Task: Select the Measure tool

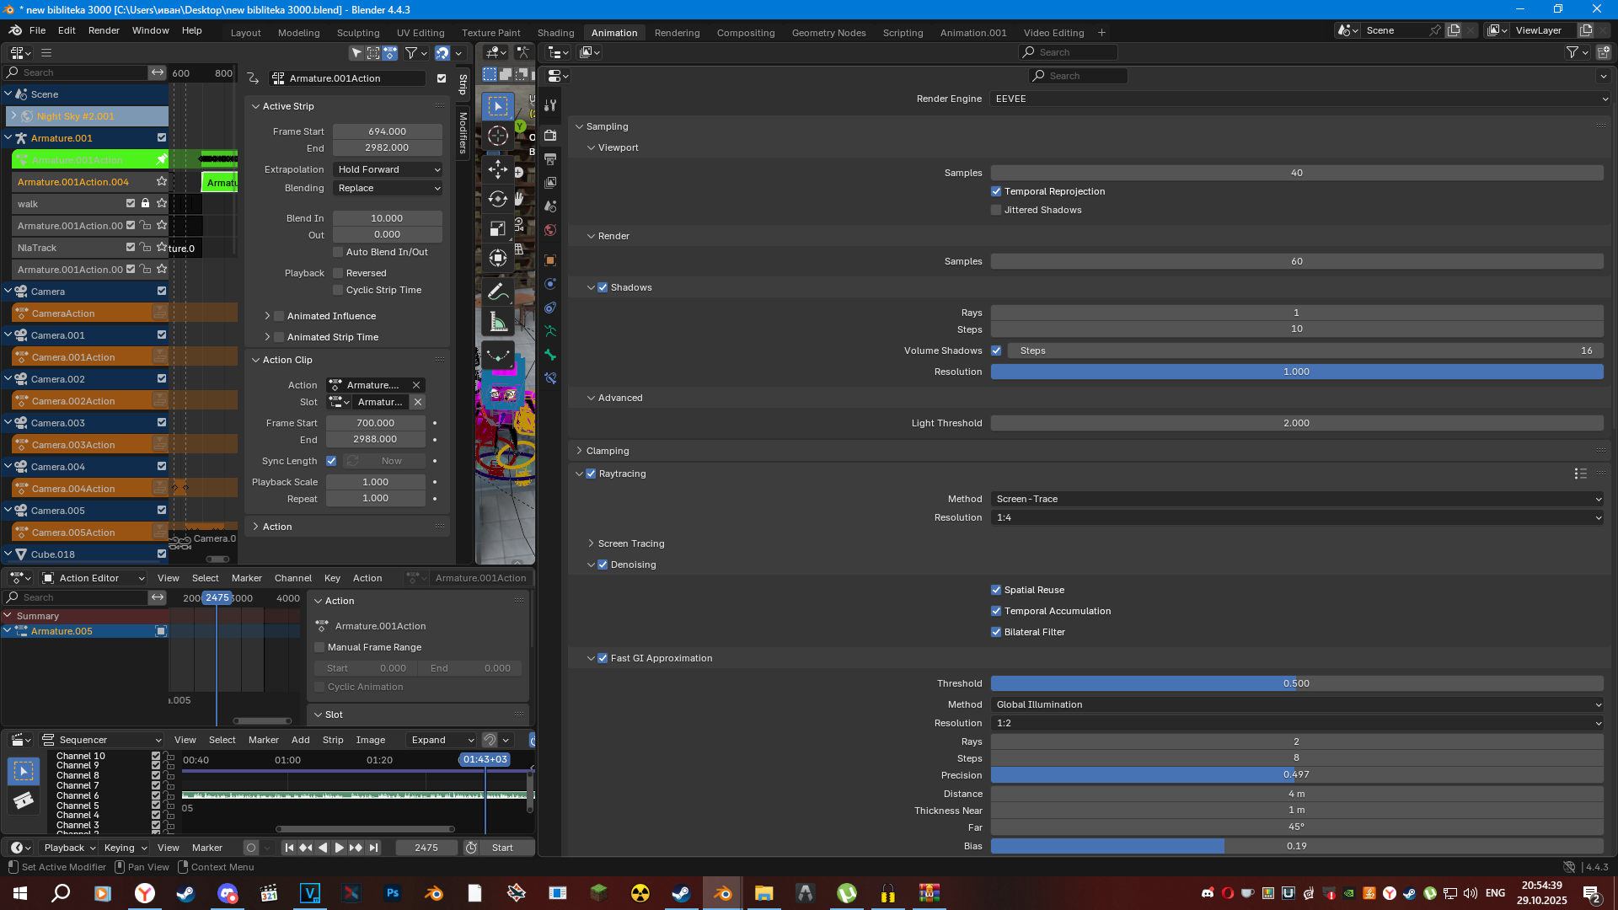Action: (497, 322)
